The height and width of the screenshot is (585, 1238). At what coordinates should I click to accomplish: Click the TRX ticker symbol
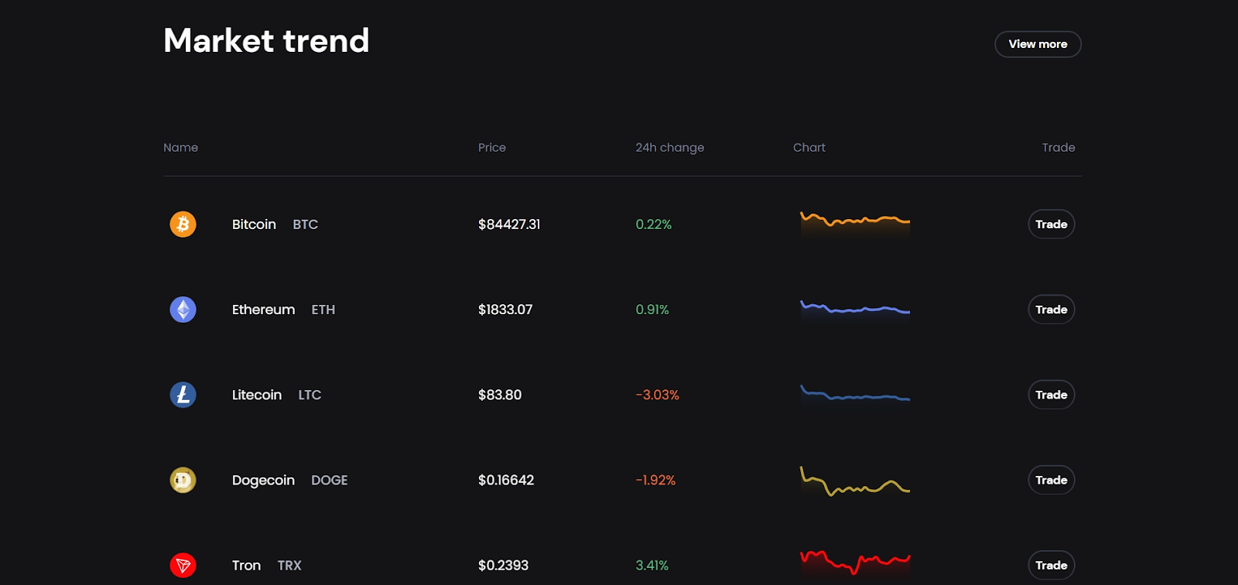[x=289, y=566]
